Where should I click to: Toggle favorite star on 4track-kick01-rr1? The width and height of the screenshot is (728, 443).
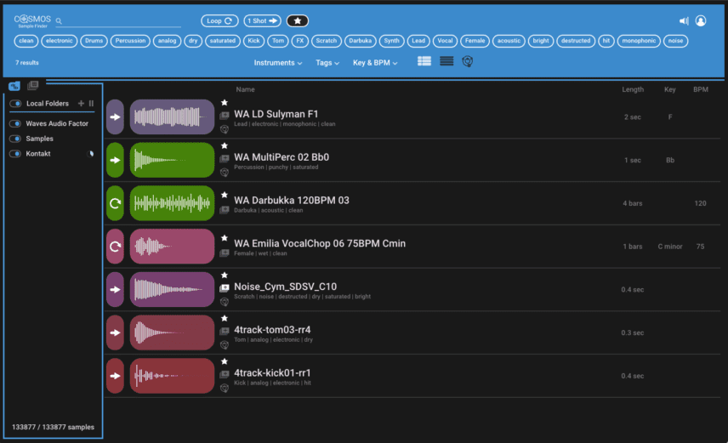(225, 361)
